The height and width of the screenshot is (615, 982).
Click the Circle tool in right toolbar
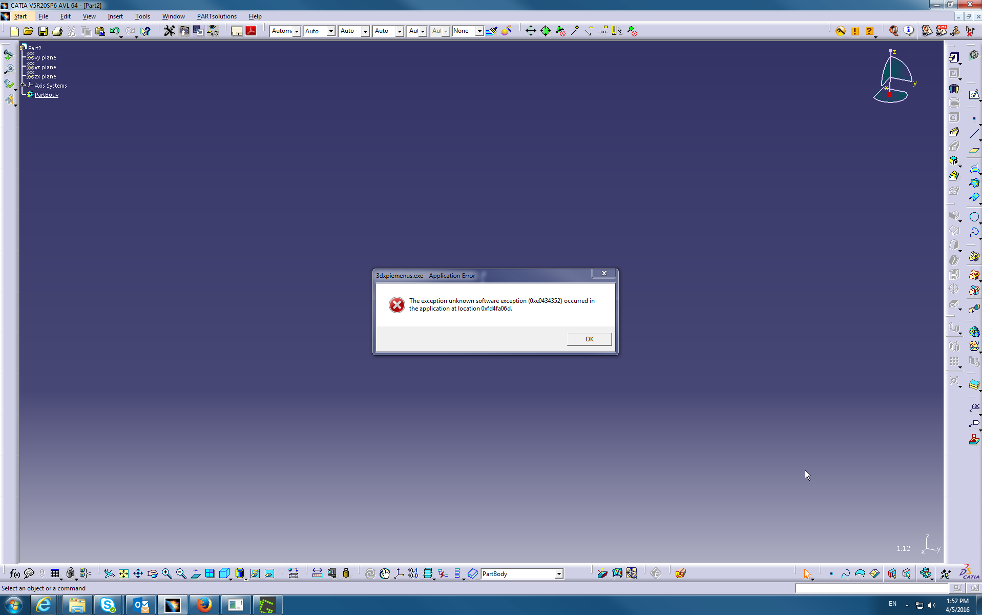tap(974, 217)
